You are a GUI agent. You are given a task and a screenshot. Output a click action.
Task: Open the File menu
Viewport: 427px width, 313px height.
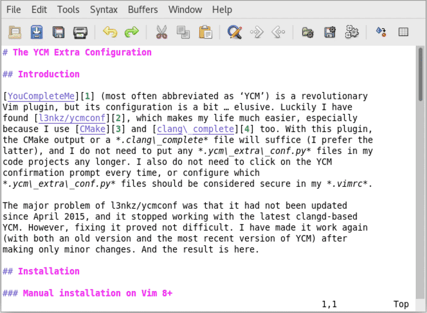[x=14, y=10]
